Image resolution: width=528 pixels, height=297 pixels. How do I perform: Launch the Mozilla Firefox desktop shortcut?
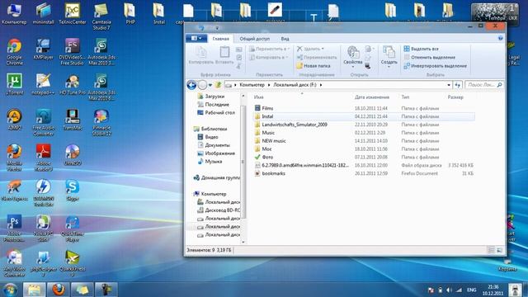14,158
